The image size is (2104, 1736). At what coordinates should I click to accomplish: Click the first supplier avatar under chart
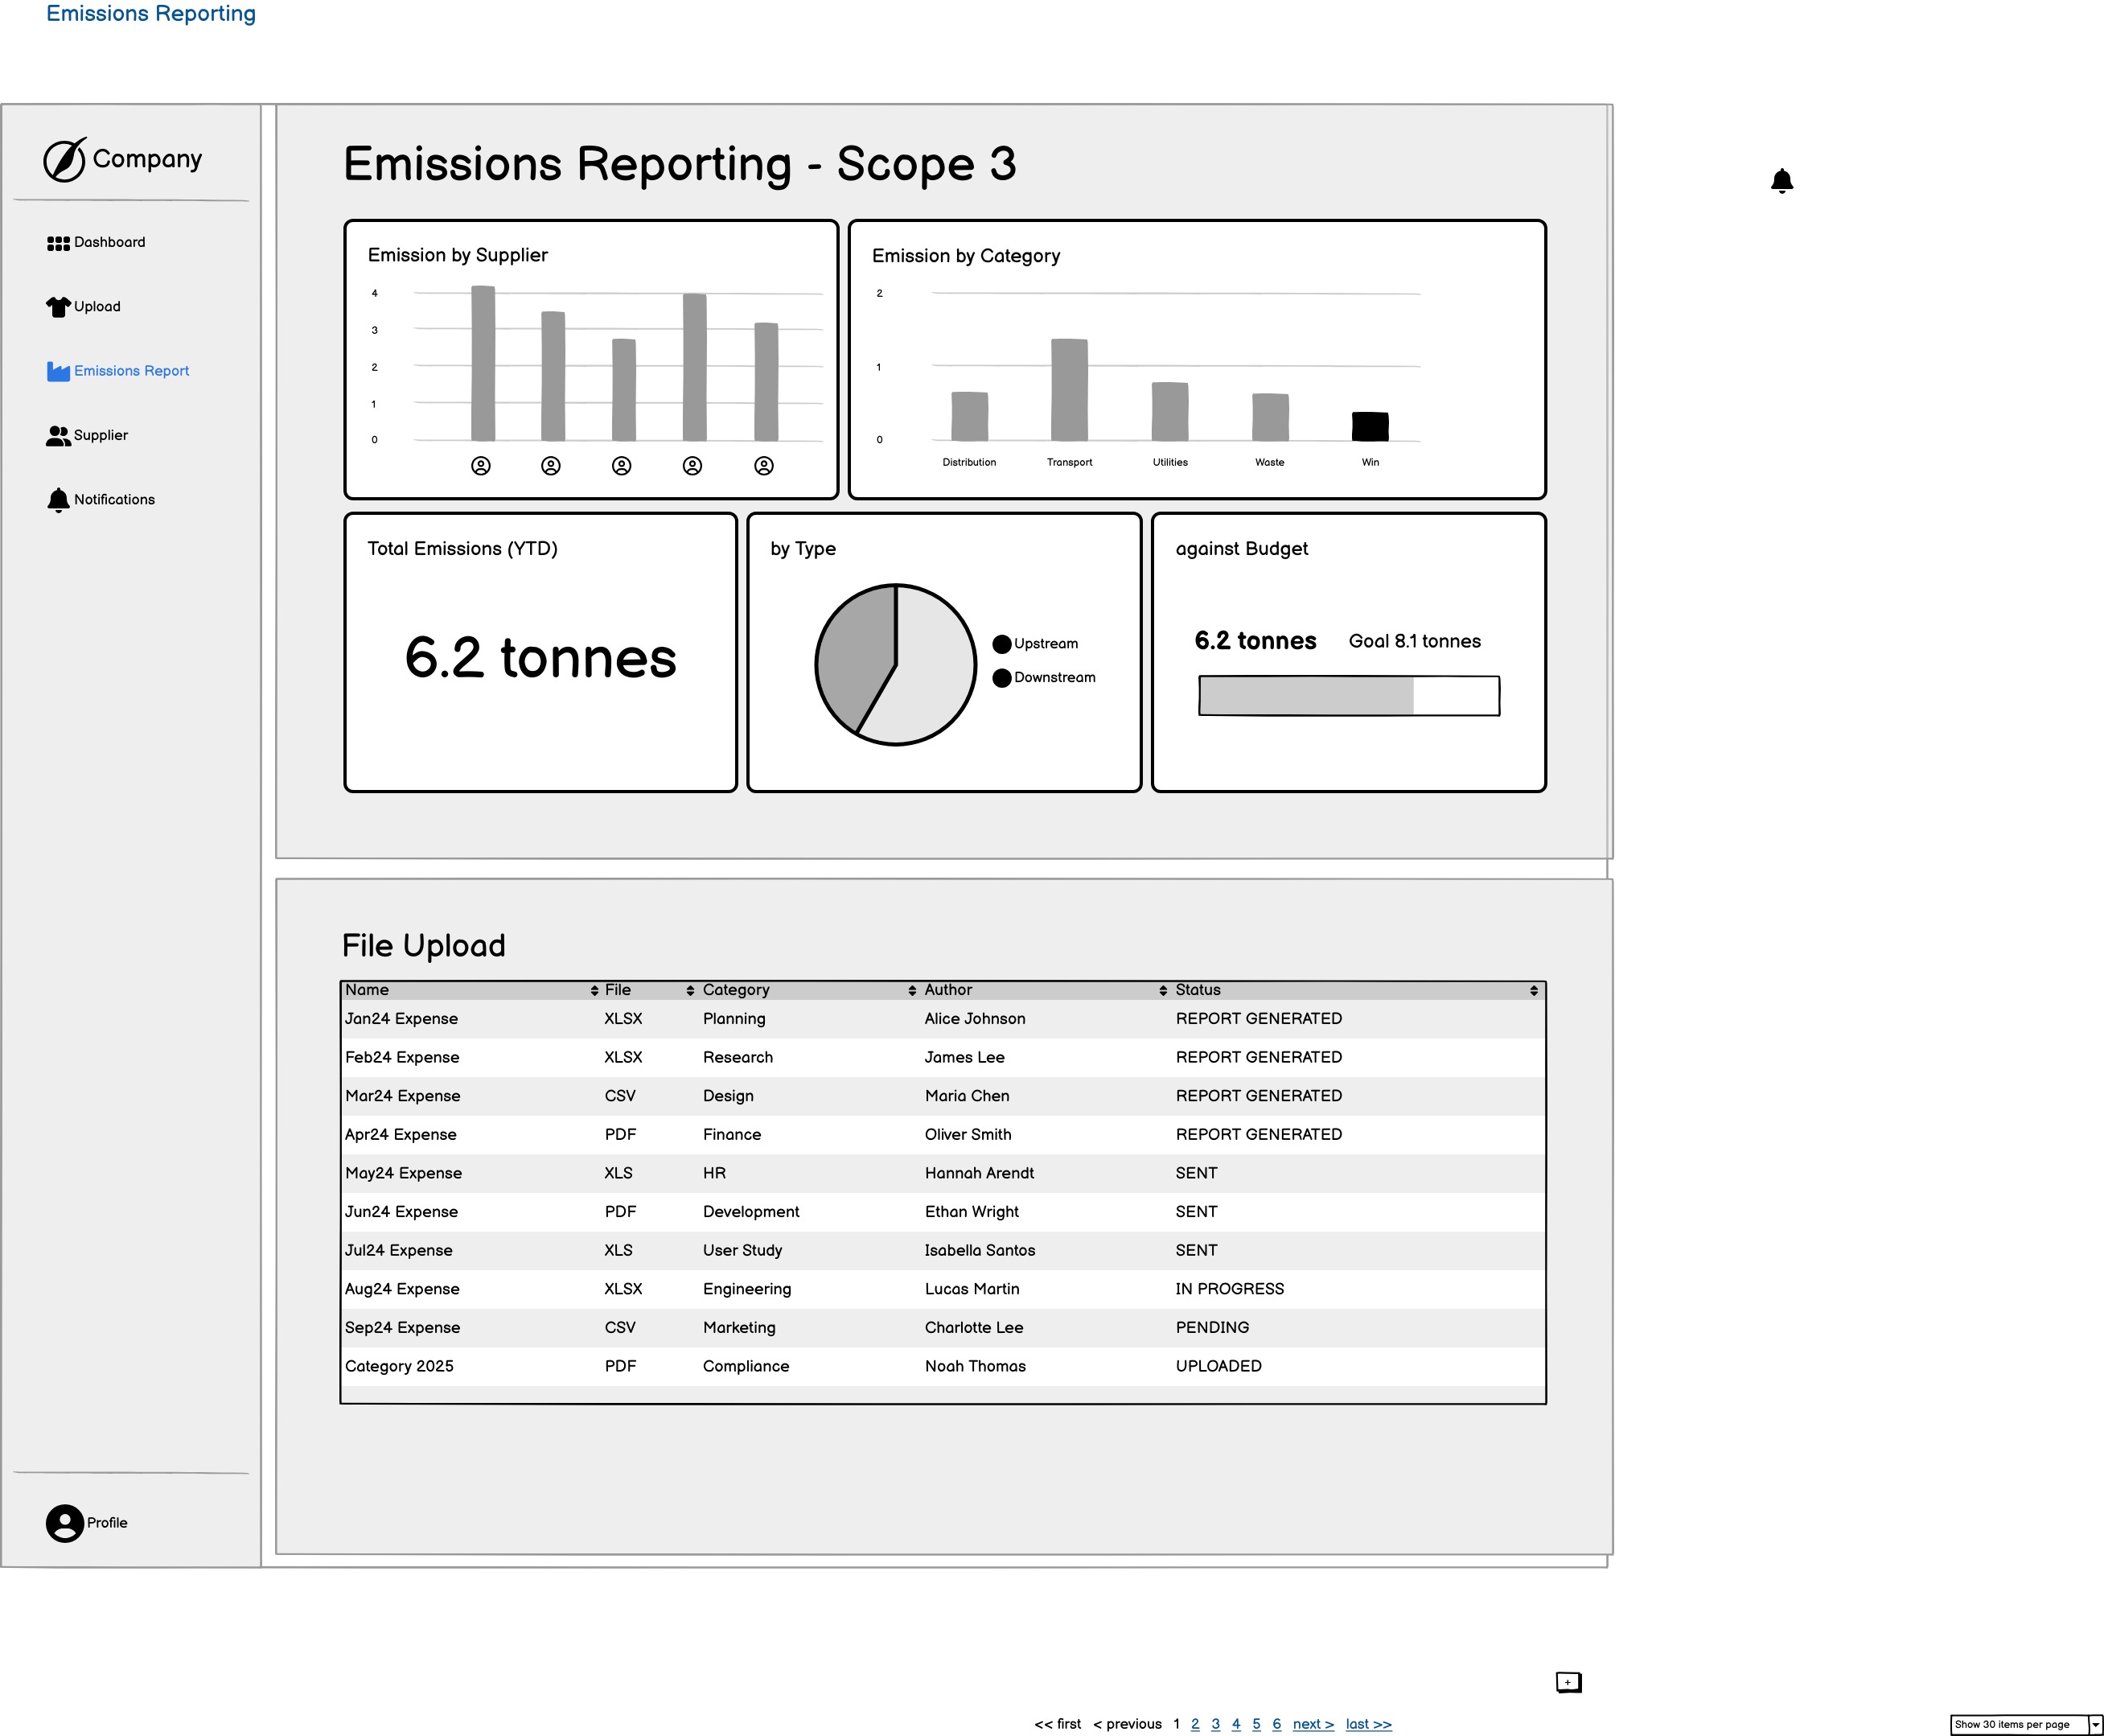coord(481,466)
